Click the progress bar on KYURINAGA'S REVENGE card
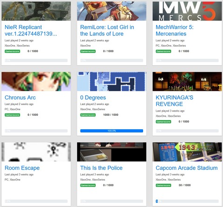 187,131
